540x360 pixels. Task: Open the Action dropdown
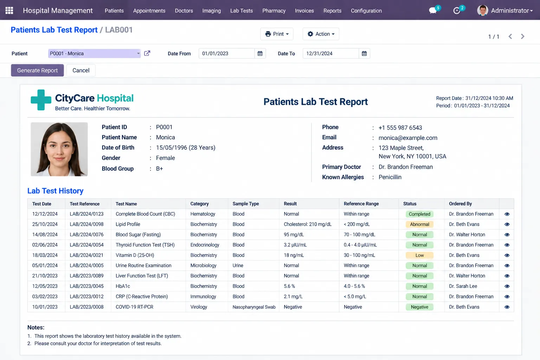(x=321, y=34)
